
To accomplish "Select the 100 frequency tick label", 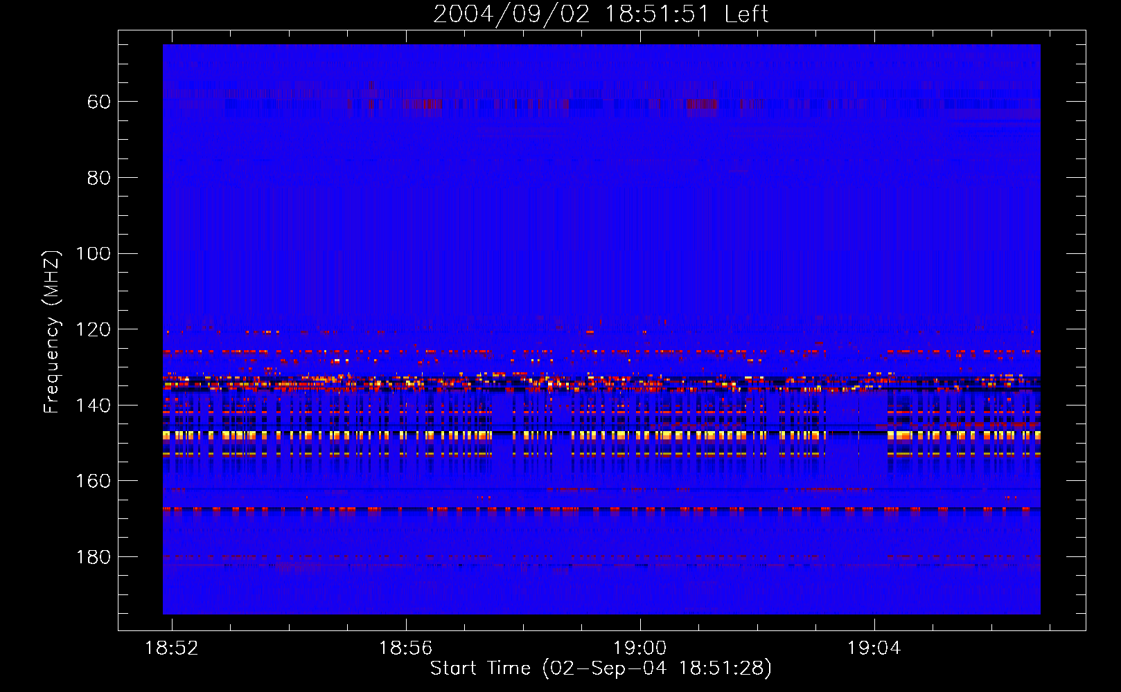I will pyautogui.click(x=93, y=253).
